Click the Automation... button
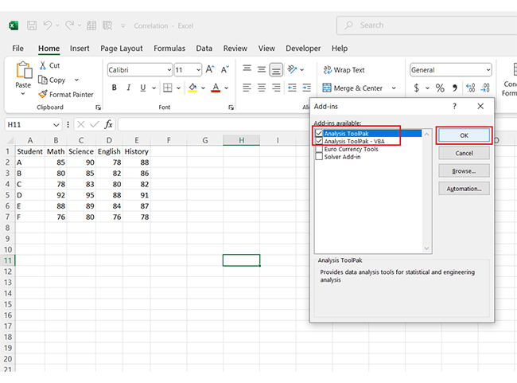The image size is (517, 383). (464, 189)
